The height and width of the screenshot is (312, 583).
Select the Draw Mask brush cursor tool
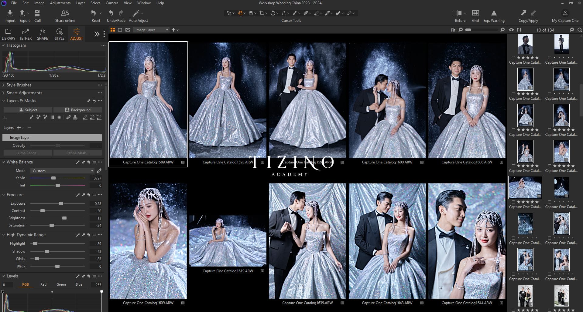click(295, 13)
